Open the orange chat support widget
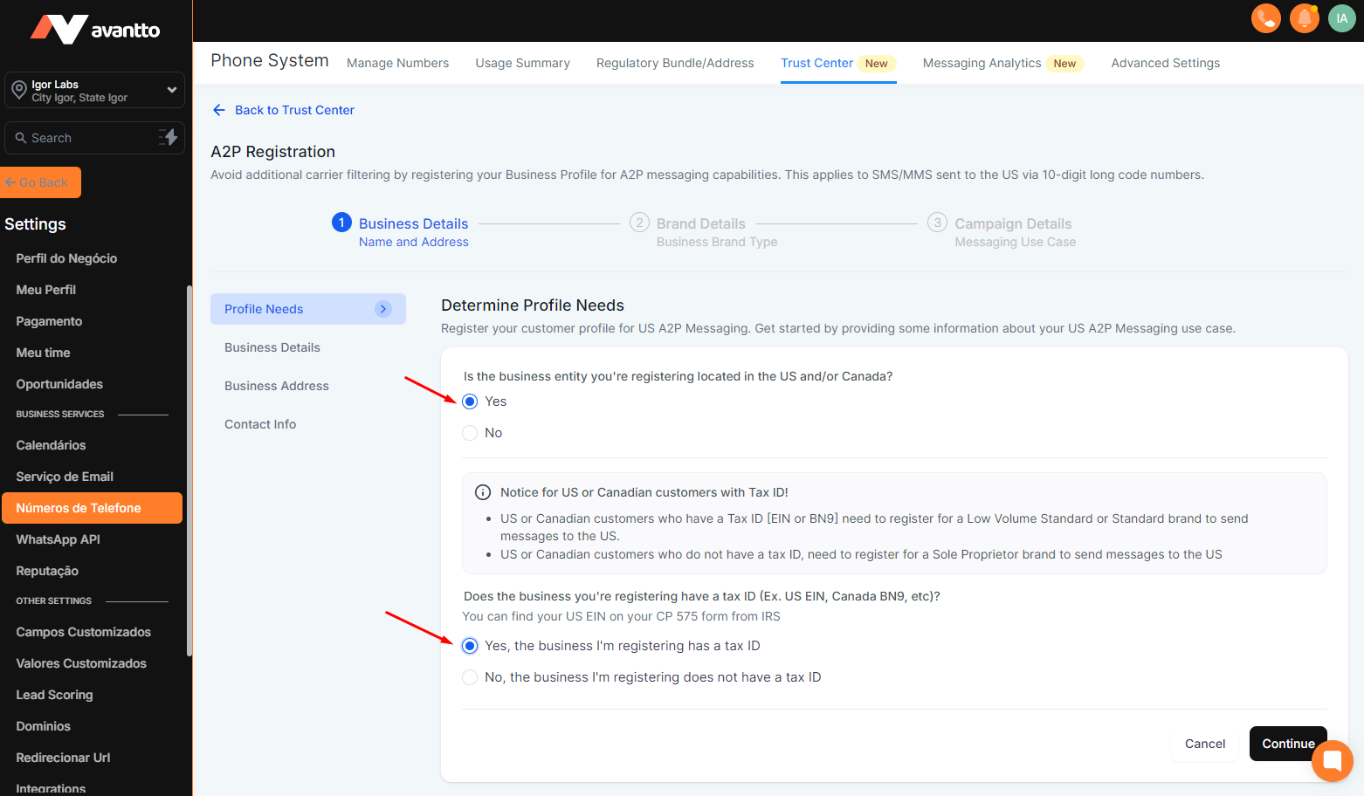Viewport: 1364px width, 796px height. (1332, 761)
